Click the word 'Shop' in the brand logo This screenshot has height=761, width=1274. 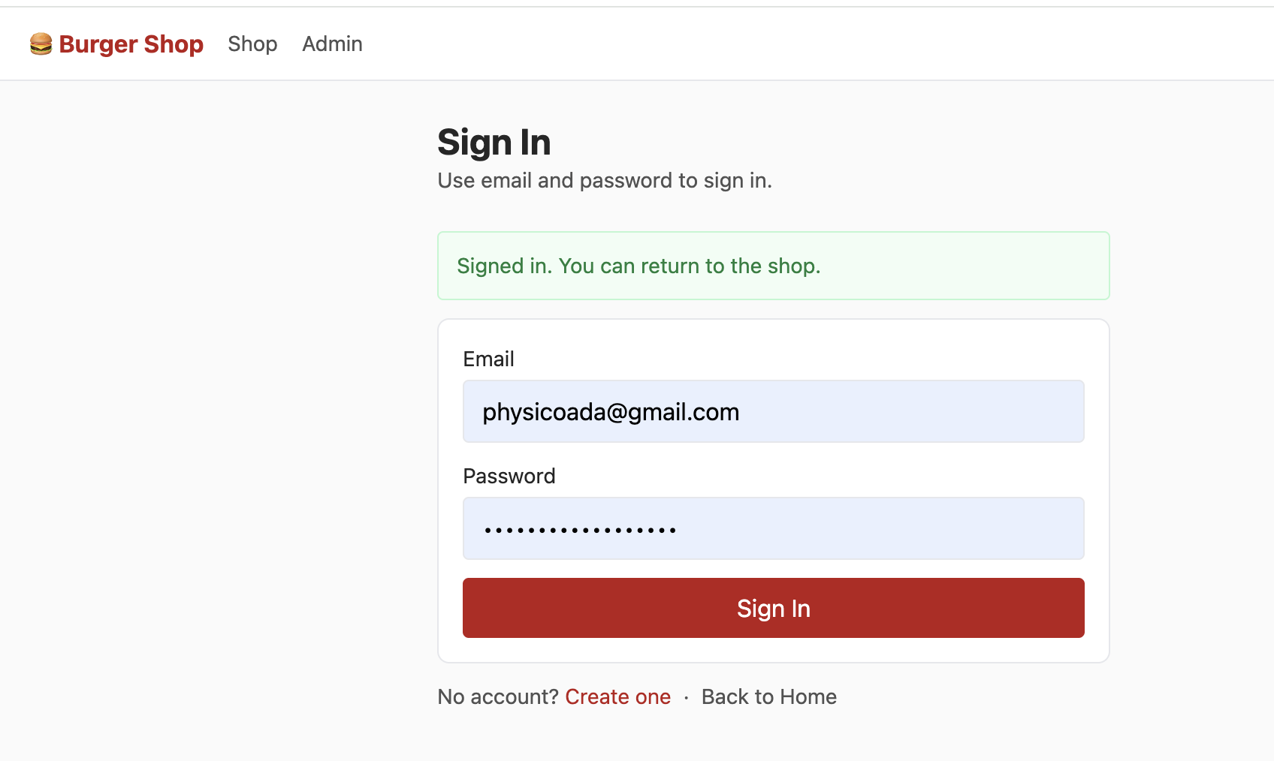pyautogui.click(x=174, y=44)
